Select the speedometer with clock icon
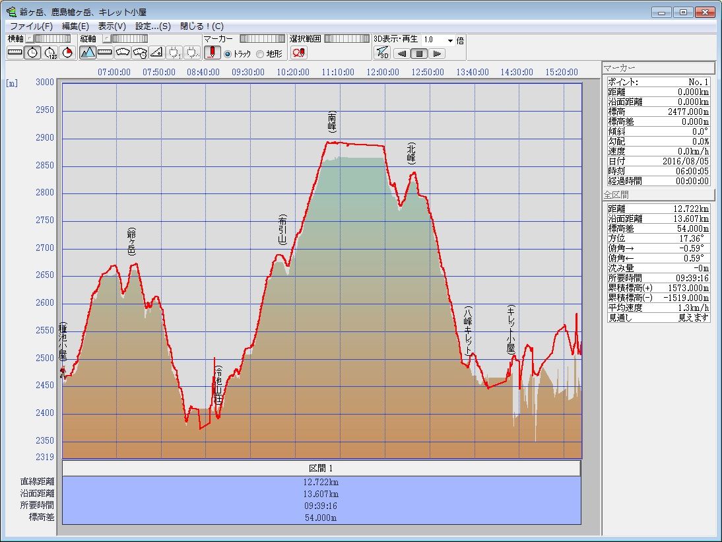The width and height of the screenshot is (722, 542). click(x=139, y=53)
